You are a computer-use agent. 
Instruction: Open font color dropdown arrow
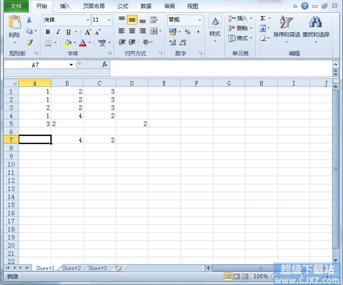pos(90,42)
